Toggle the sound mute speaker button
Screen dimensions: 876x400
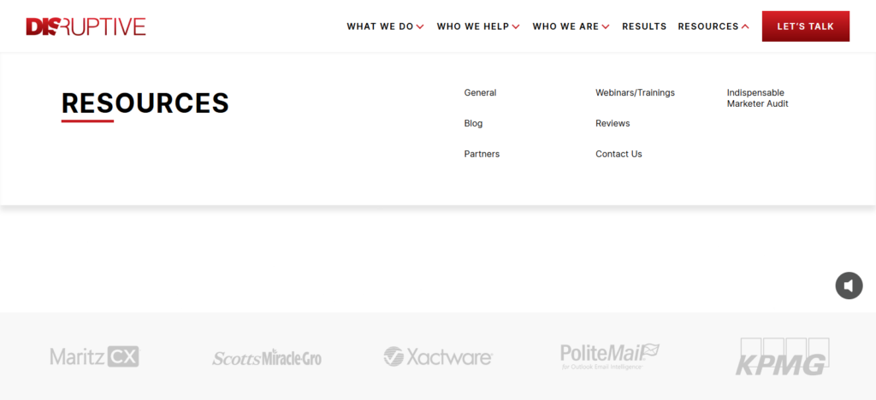click(x=849, y=285)
